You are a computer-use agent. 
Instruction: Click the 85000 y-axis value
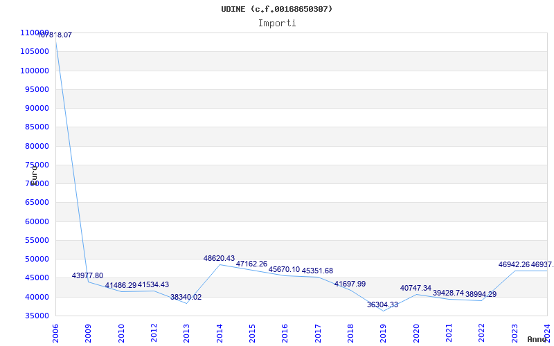tap(37, 127)
